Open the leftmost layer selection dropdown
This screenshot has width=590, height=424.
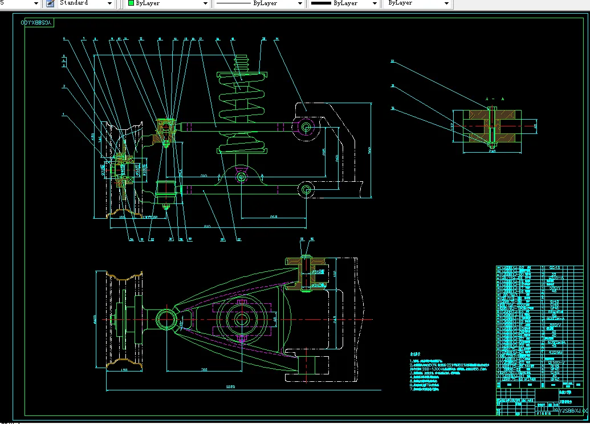pos(35,3)
